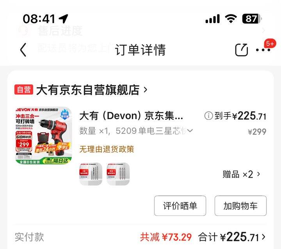This screenshot has width=281, height=249.
Task: Open the second gift screwdriver-bit thumbnail
Action: tap(118, 174)
